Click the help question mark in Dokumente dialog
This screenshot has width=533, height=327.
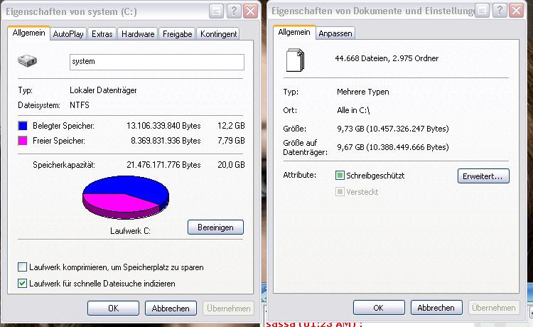500,11
